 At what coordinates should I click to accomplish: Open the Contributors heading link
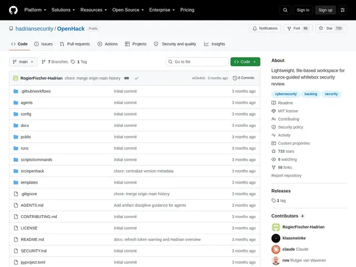(288, 216)
